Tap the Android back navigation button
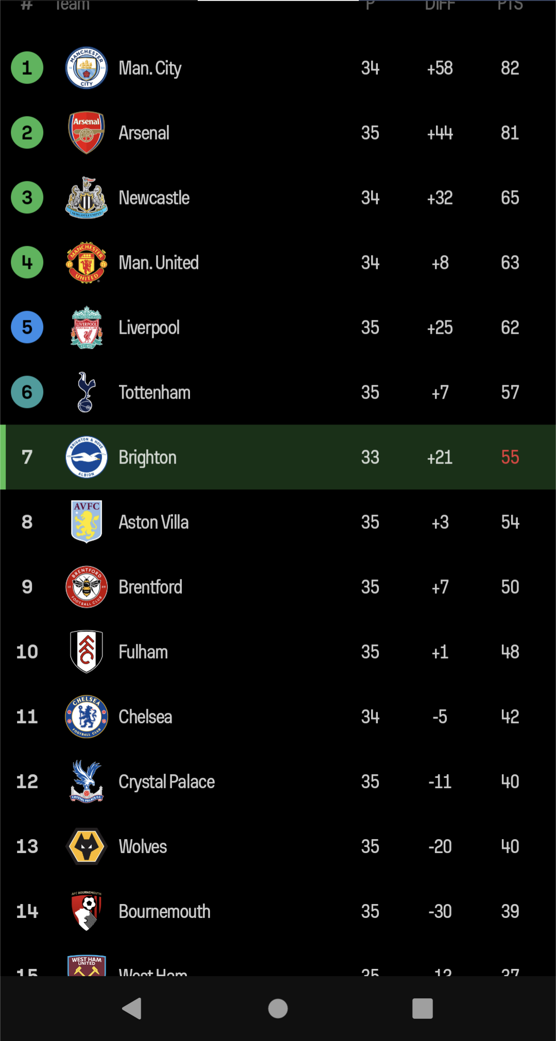This screenshot has height=1041, width=556. click(132, 1009)
